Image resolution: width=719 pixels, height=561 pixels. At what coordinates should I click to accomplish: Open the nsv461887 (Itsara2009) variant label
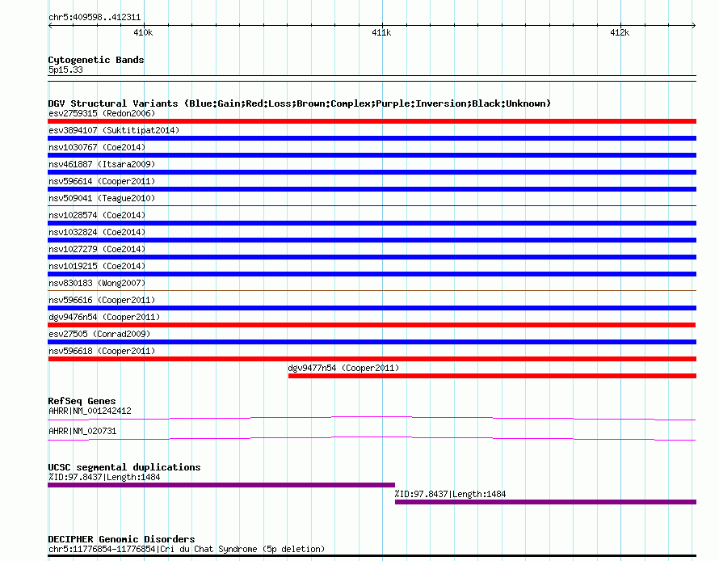(102, 164)
